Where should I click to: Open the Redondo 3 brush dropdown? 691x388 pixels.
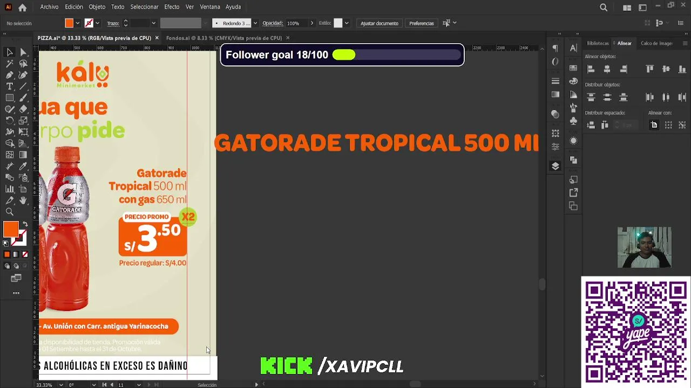click(x=255, y=23)
